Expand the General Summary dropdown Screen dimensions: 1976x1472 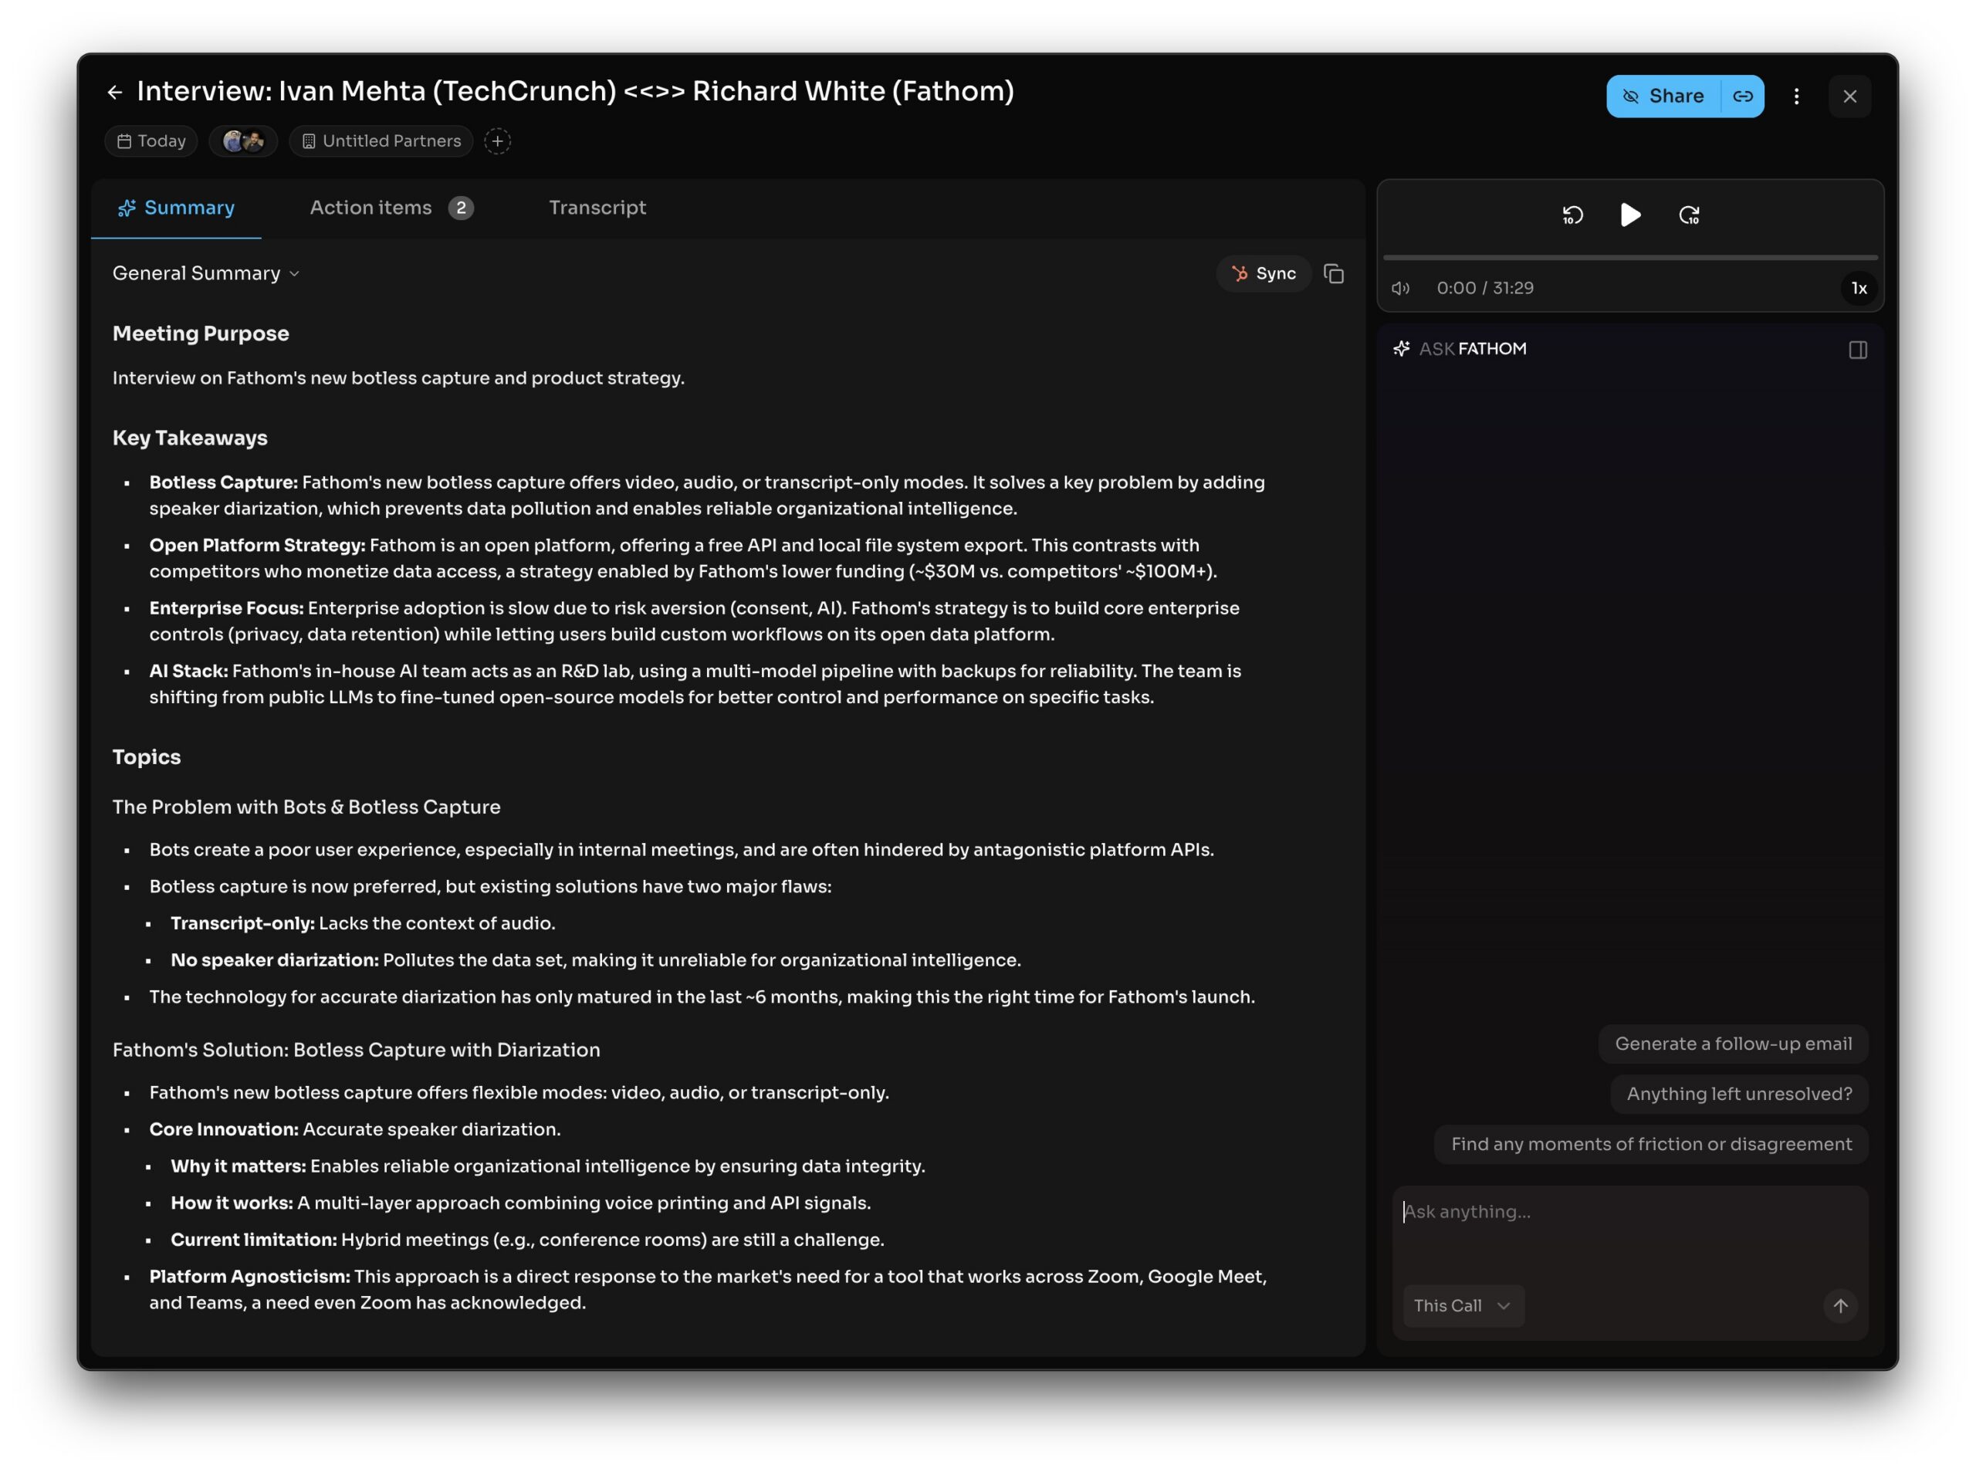tap(206, 273)
